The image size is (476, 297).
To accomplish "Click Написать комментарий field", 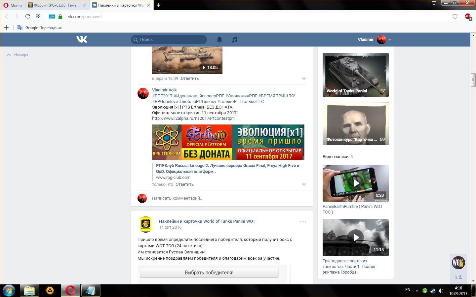I will point(229,198).
